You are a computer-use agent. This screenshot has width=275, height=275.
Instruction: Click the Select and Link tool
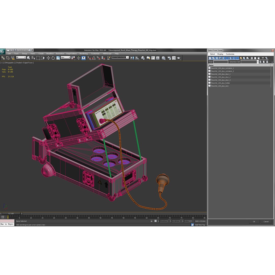click(3, 58)
